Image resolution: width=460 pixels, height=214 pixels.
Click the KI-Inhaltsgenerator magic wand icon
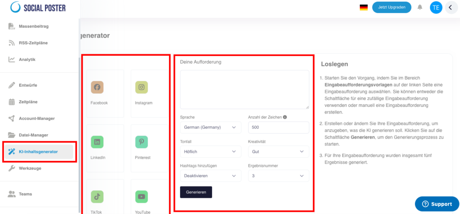[11, 152]
